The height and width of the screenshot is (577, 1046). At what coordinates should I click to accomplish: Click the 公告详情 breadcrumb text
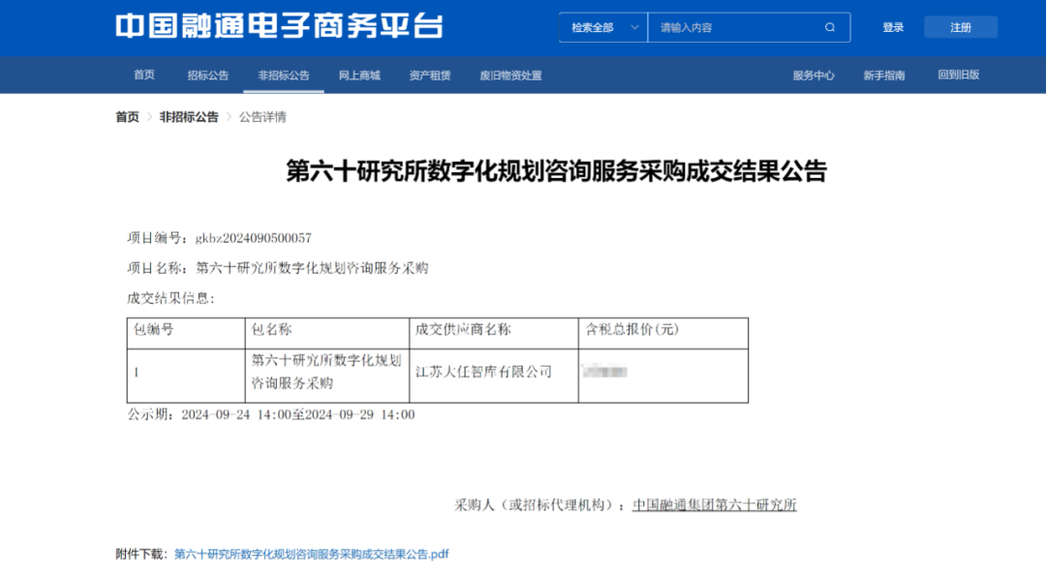262,117
